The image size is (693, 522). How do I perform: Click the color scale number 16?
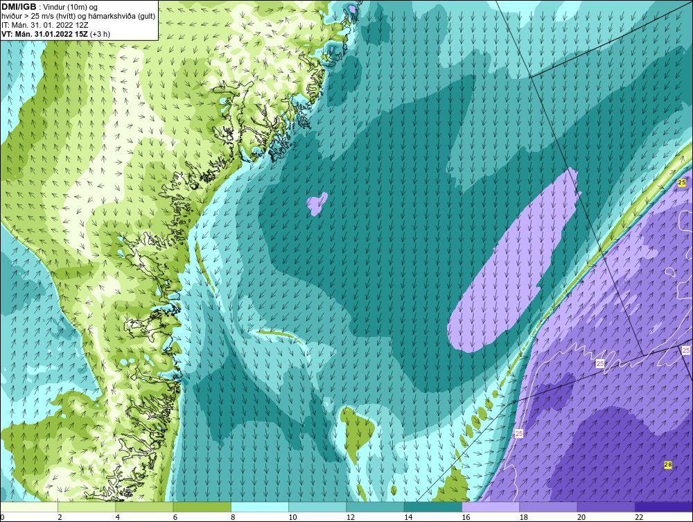pos(466,518)
